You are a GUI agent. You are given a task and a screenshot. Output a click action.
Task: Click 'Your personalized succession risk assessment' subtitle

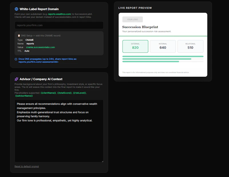coord(147,31)
